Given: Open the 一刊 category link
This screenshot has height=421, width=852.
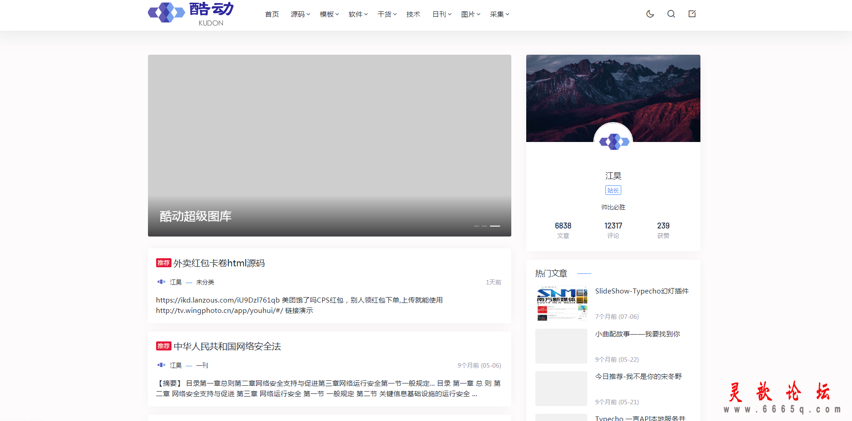Looking at the screenshot, I should click(x=202, y=365).
